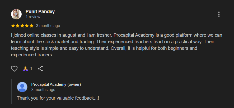Open Punit Pandey's profile photo
234x108 pixels.
point(16,14)
